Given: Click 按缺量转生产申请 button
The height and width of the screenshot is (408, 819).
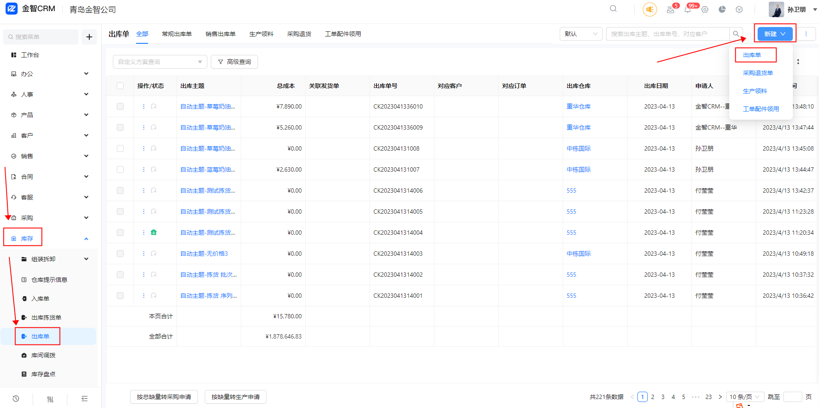Looking at the screenshot, I should click(x=236, y=397).
